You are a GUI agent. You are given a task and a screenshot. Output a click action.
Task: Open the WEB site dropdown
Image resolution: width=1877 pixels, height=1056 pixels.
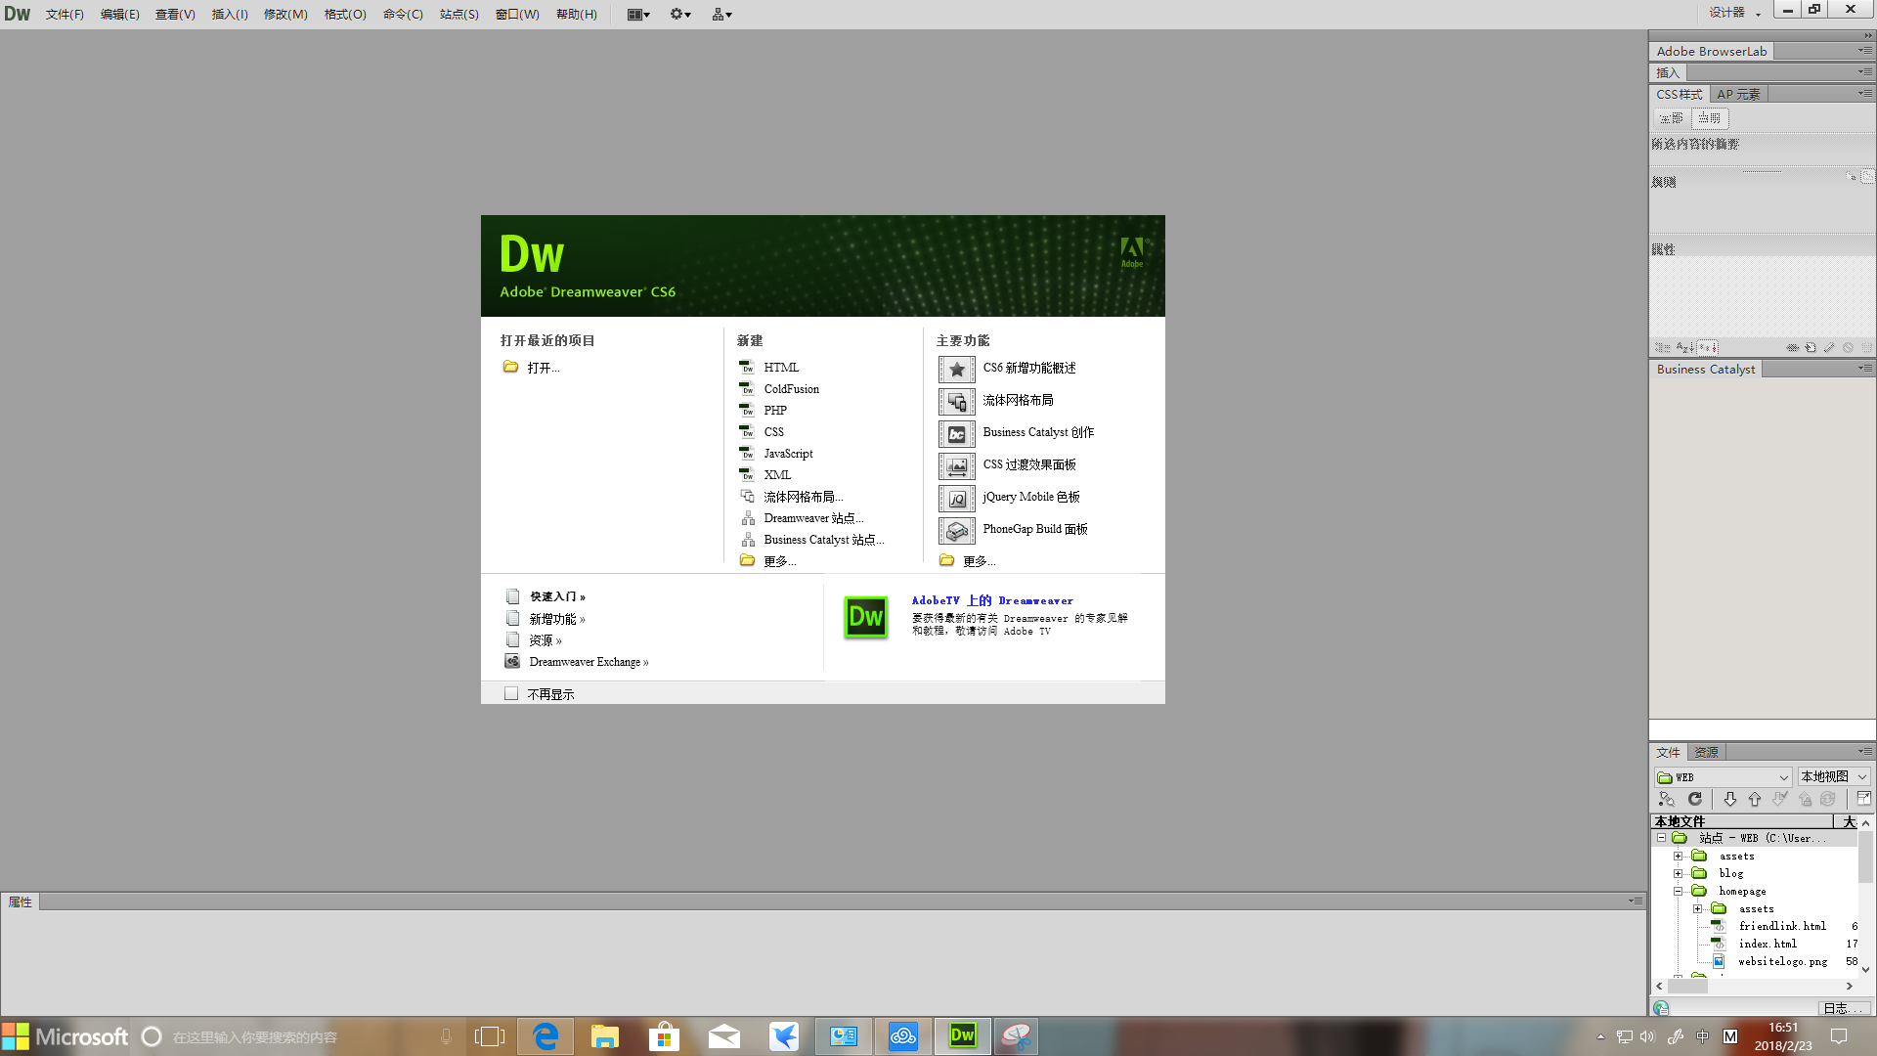click(x=1723, y=777)
